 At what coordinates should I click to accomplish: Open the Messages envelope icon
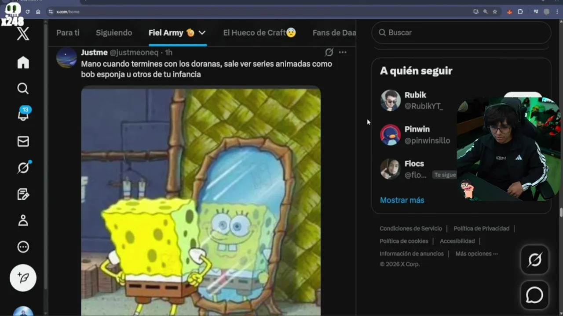[23, 141]
